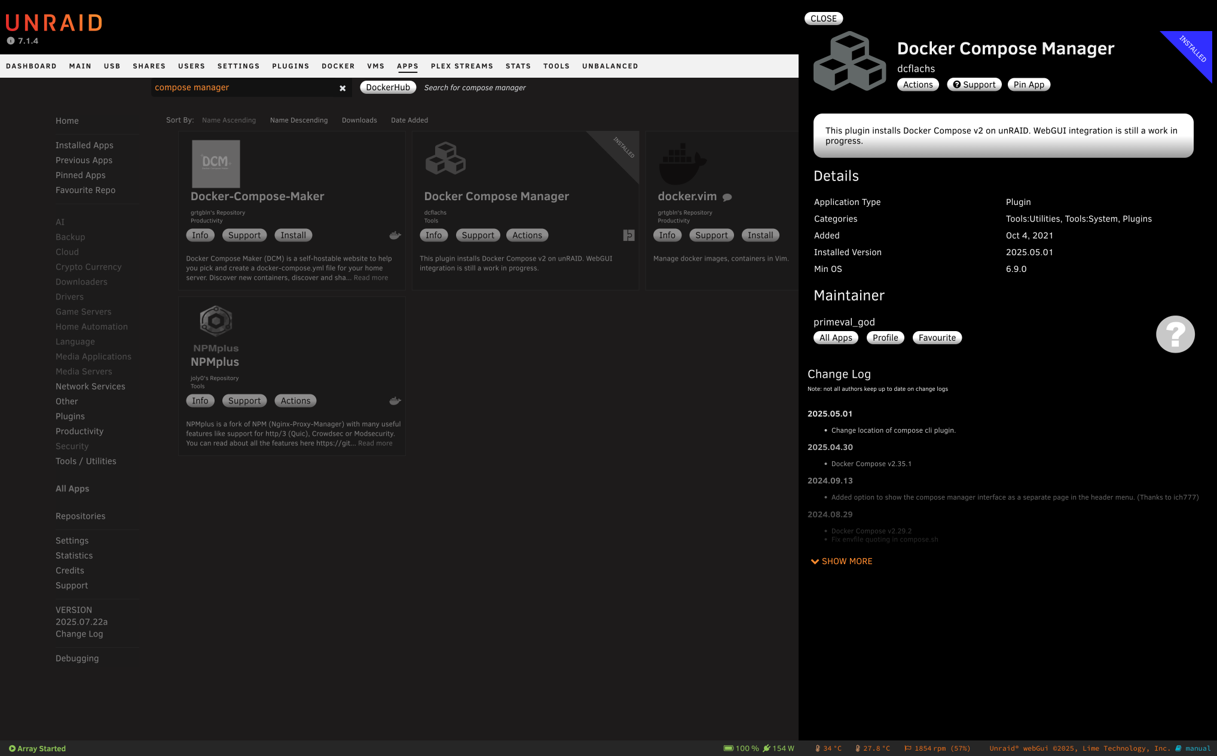Go to sidebar Home
The width and height of the screenshot is (1217, 756).
[x=67, y=121]
